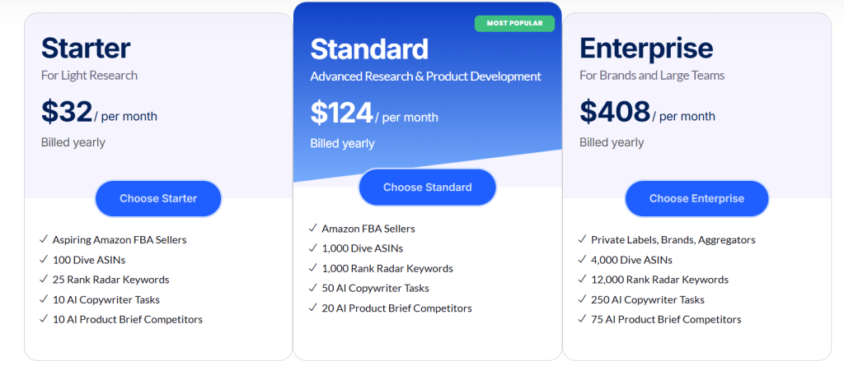844x366 pixels.
Task: Click checkmark beside 25 Rank Radar Keywords
Action: 45,280
